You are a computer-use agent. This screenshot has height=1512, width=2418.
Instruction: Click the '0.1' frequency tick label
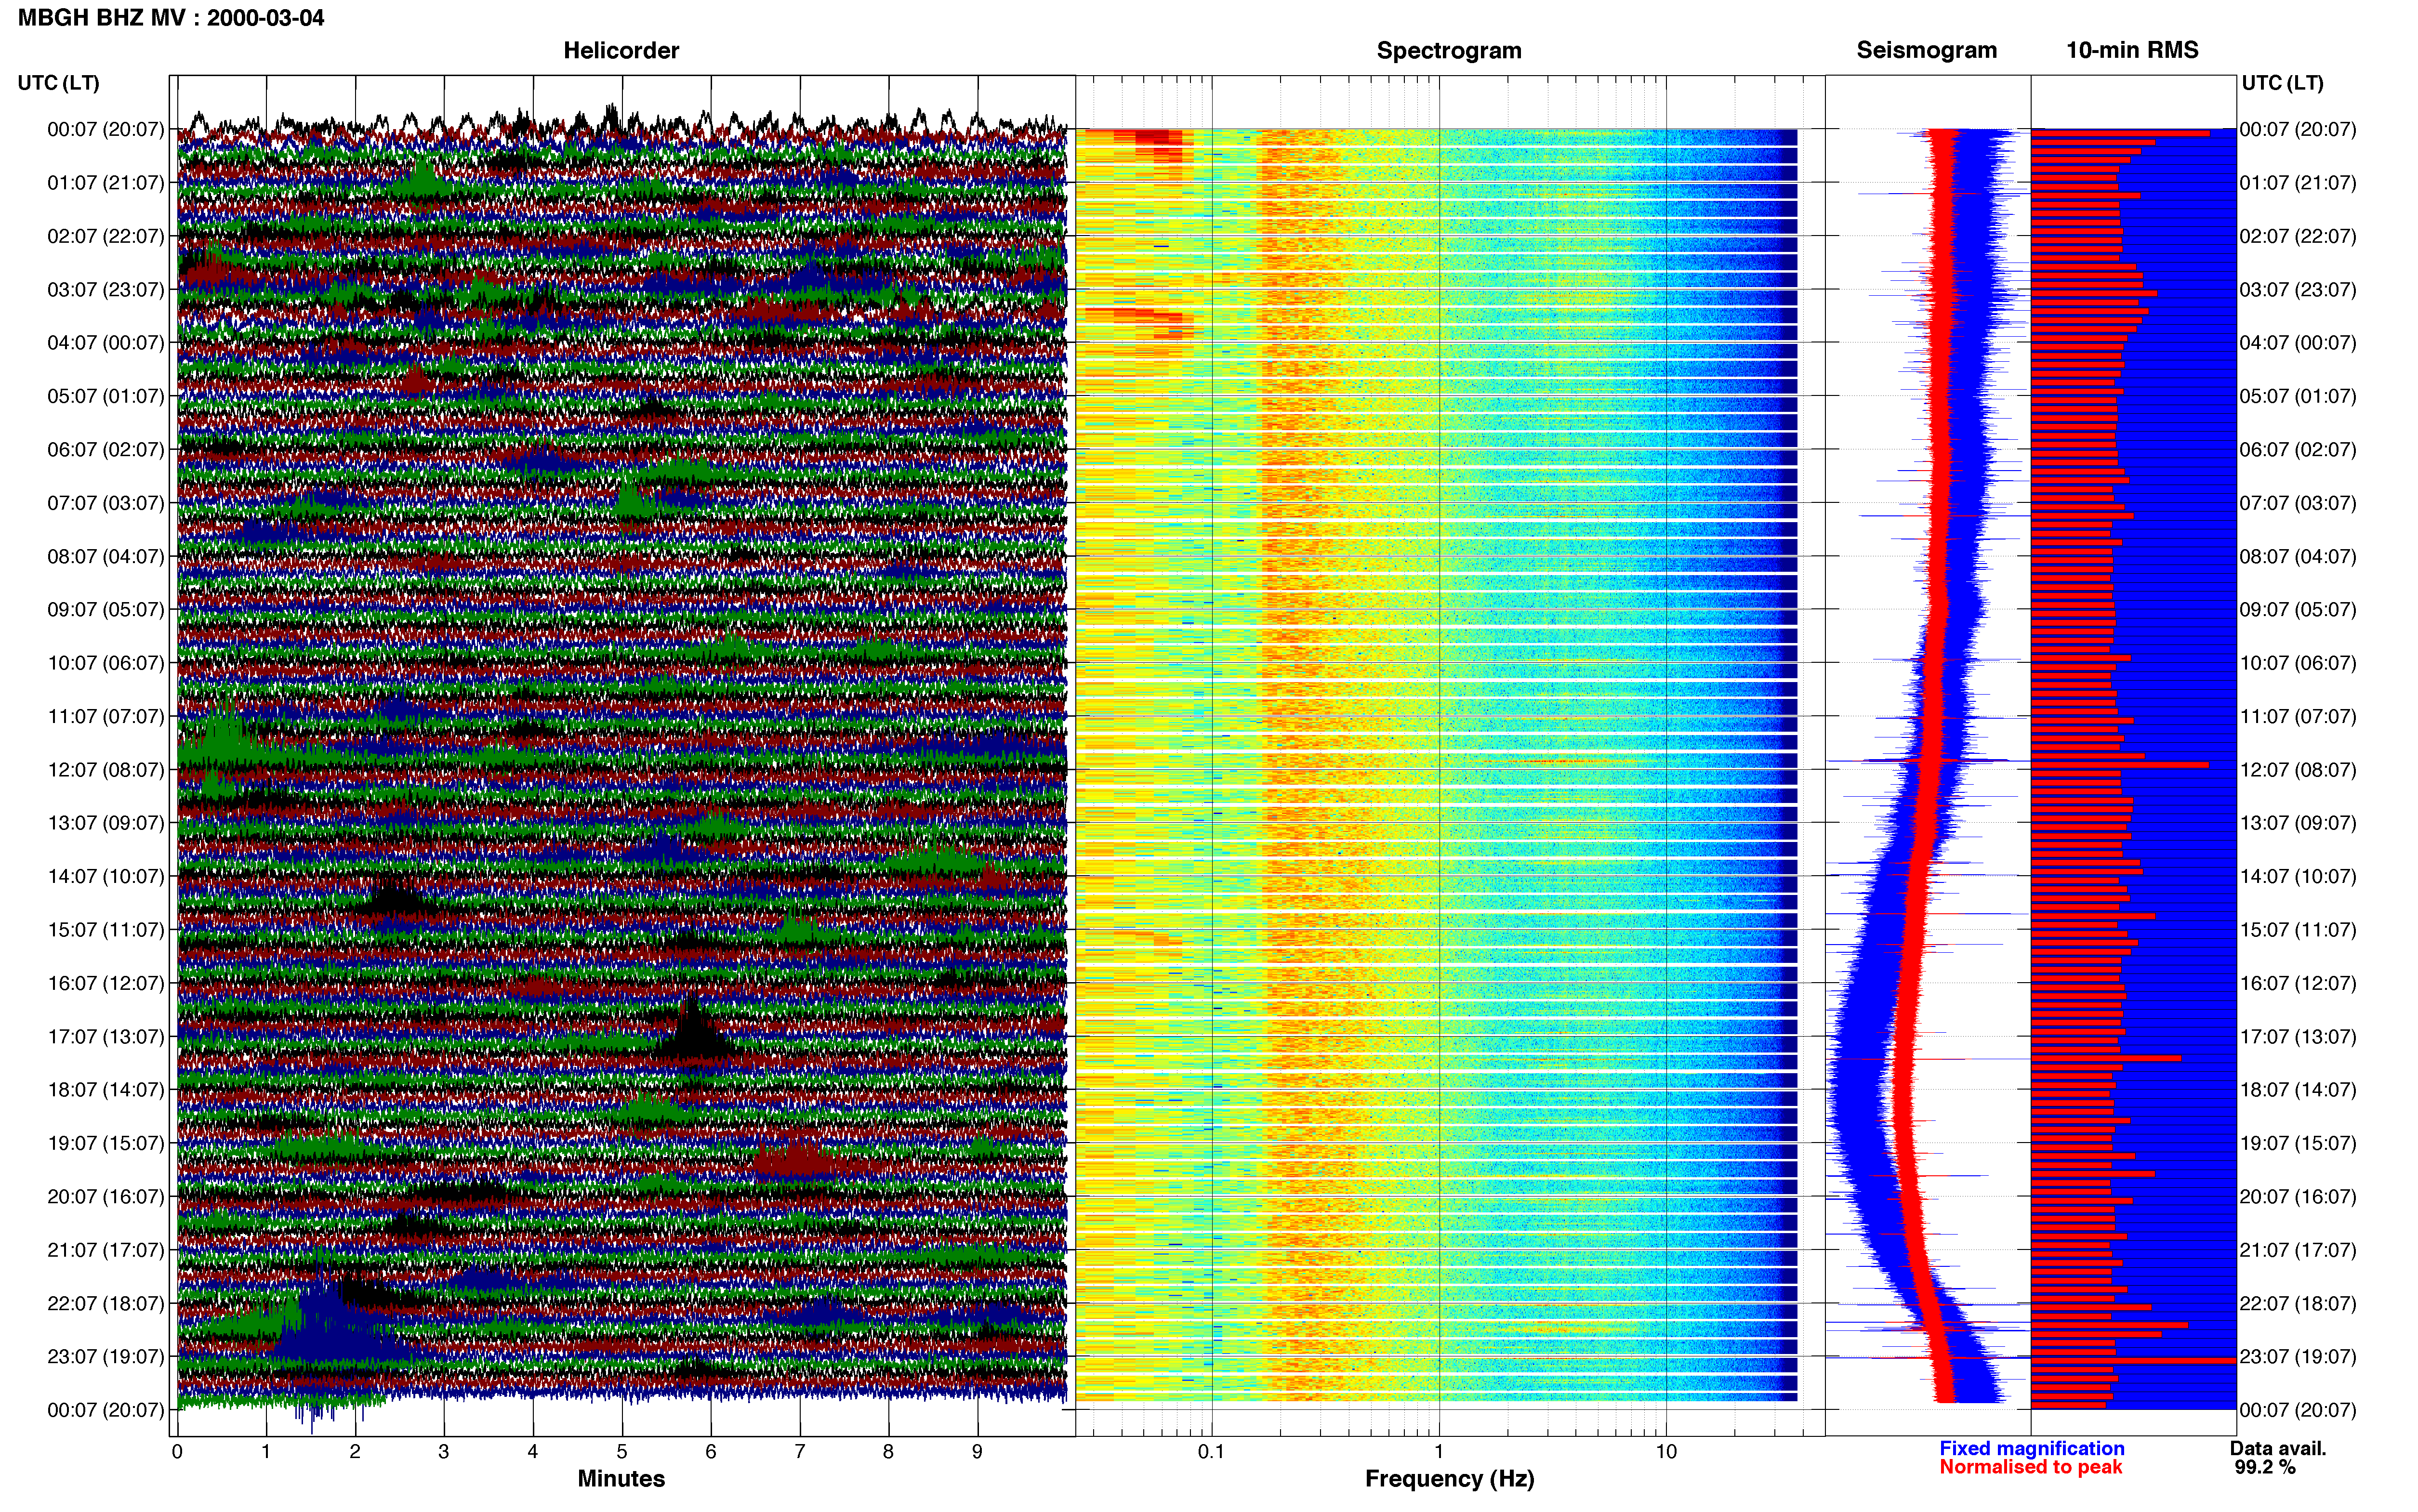tap(1211, 1452)
